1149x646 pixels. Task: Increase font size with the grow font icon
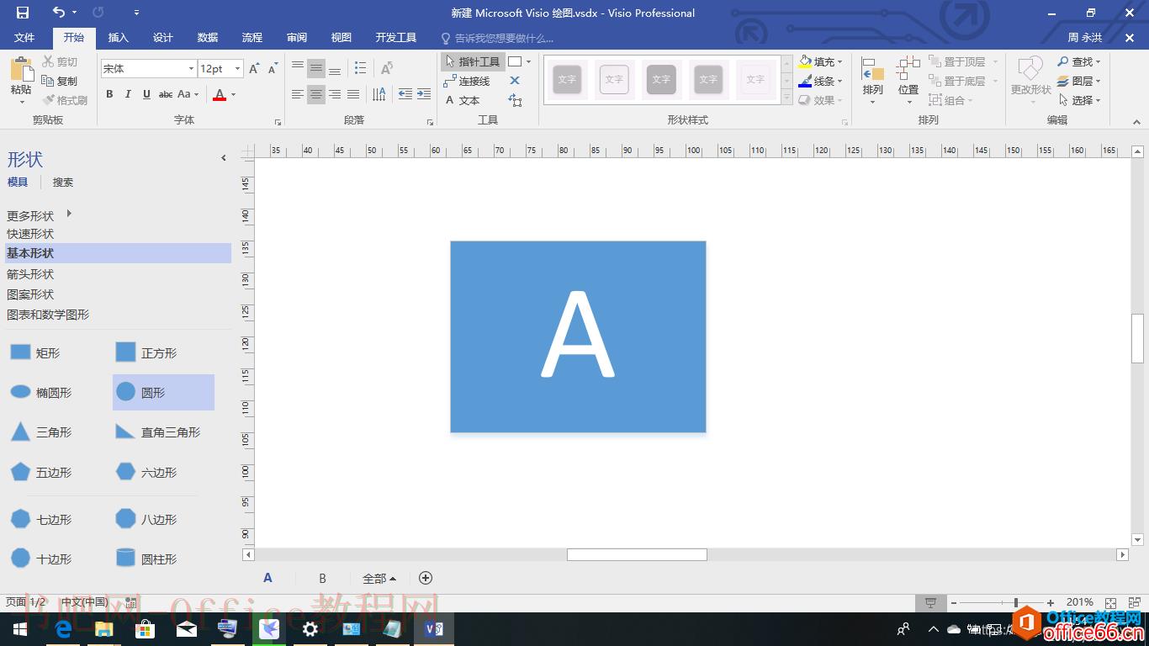click(254, 68)
